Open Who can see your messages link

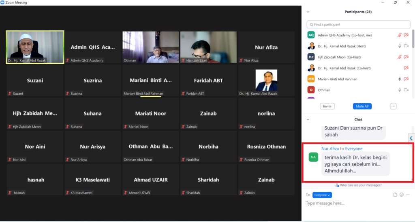(x=358, y=185)
